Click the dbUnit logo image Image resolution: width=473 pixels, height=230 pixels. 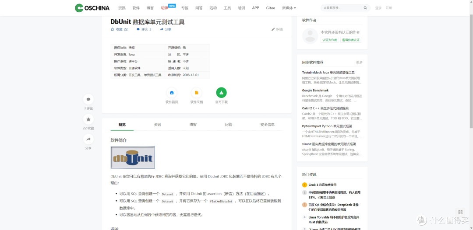click(x=133, y=157)
